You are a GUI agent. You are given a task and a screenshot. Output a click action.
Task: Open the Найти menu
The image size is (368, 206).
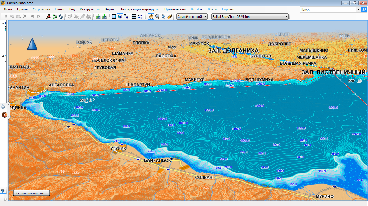coord(60,9)
